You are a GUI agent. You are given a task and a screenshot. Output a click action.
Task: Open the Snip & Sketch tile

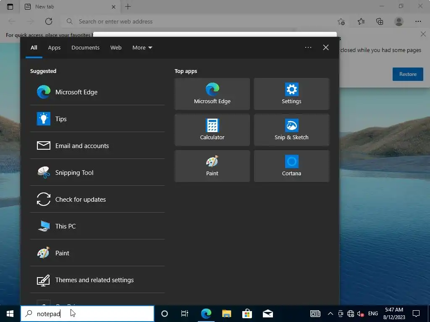click(291, 130)
